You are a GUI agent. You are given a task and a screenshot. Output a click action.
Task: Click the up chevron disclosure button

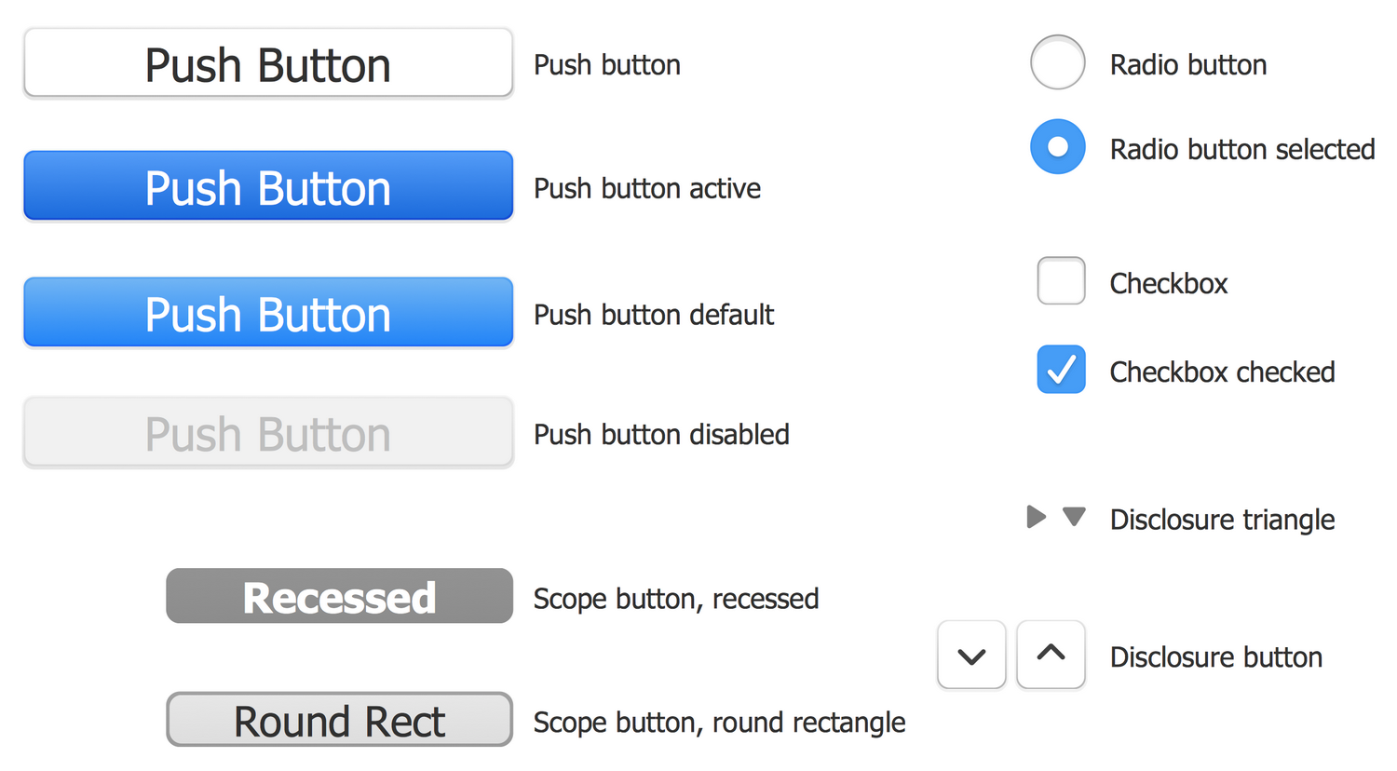(1051, 656)
